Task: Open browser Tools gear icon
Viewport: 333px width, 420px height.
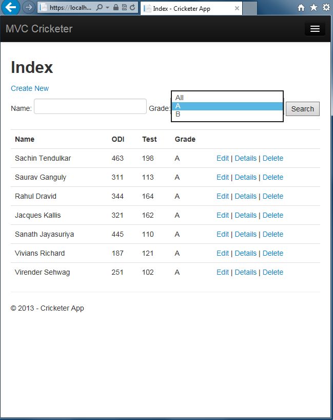Action: (x=326, y=8)
